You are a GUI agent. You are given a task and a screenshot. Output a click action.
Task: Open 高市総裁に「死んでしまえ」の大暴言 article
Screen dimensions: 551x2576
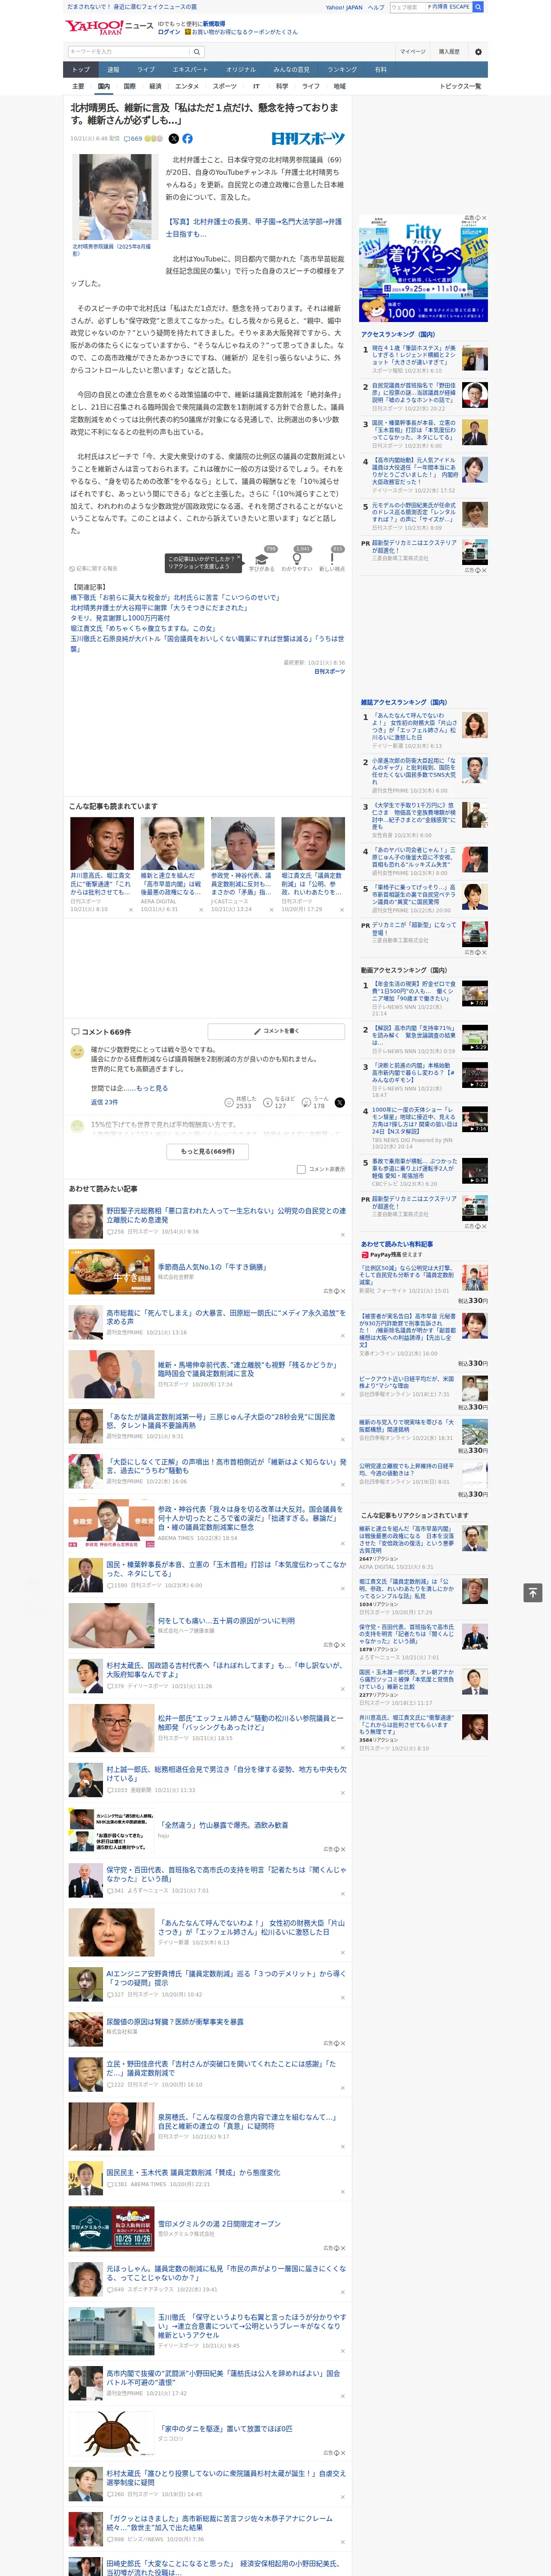pos(226,1318)
